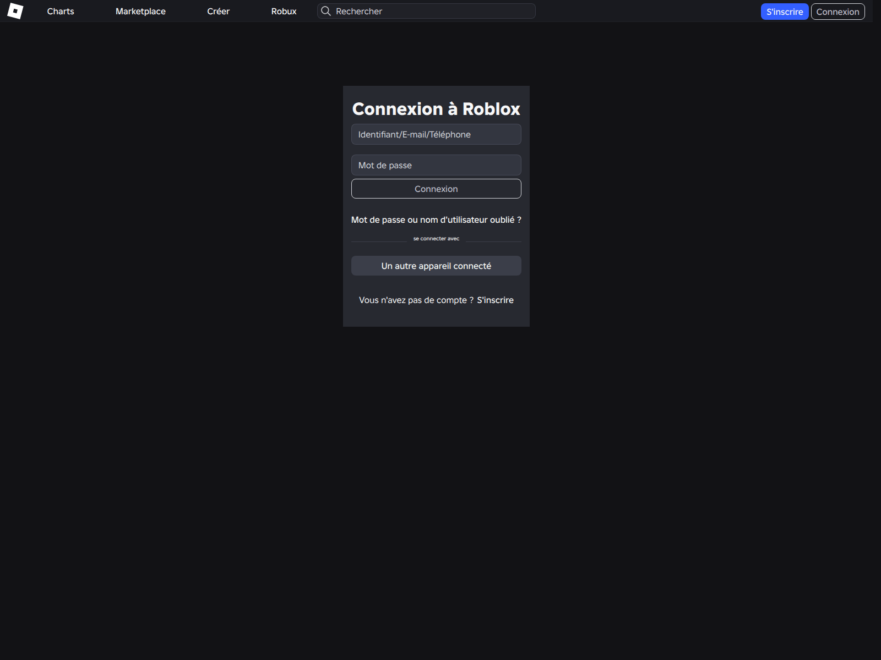This screenshot has width=881, height=660.
Task: Open the Robux navigation link
Action: point(284,11)
